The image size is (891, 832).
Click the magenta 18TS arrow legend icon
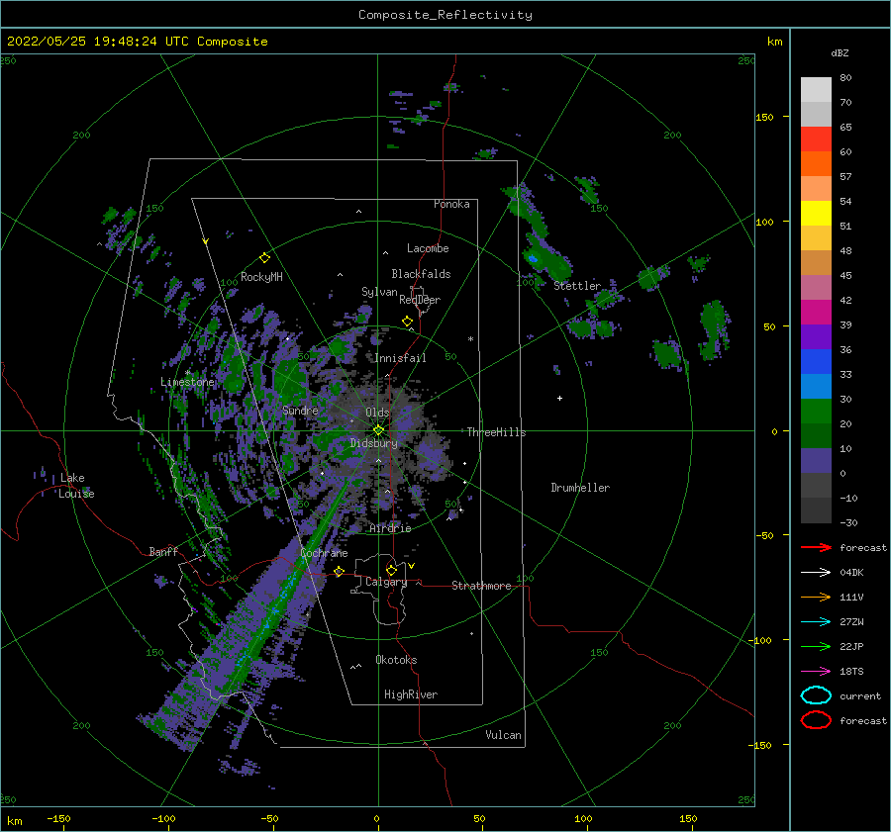[816, 672]
